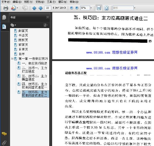Open the 文档 menu

tap(40, 2)
